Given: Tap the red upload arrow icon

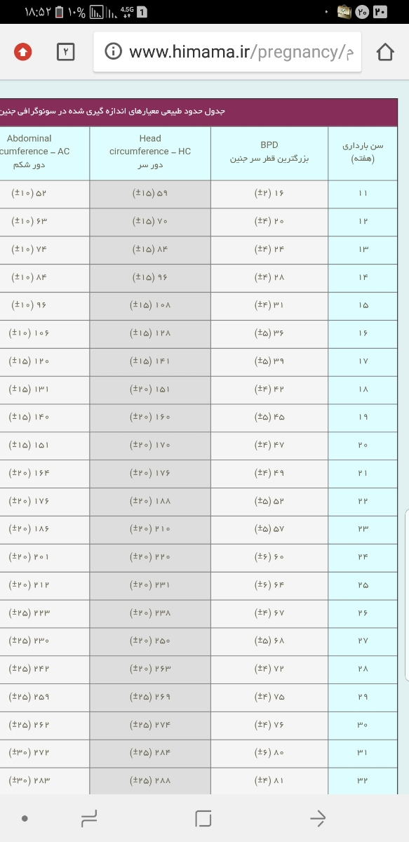Looking at the screenshot, I should click(22, 51).
